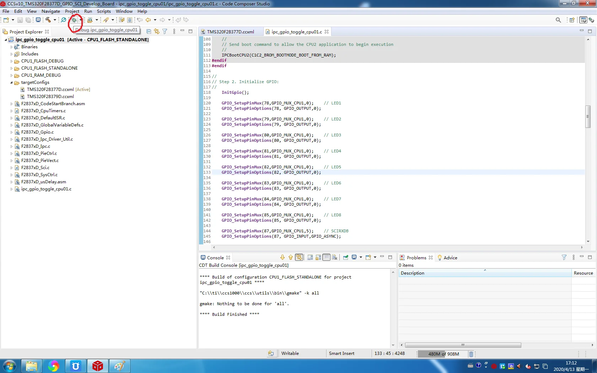The width and height of the screenshot is (597, 373).
Task: Expand the F2837xD_Gpio.c file node
Action: 11,132
